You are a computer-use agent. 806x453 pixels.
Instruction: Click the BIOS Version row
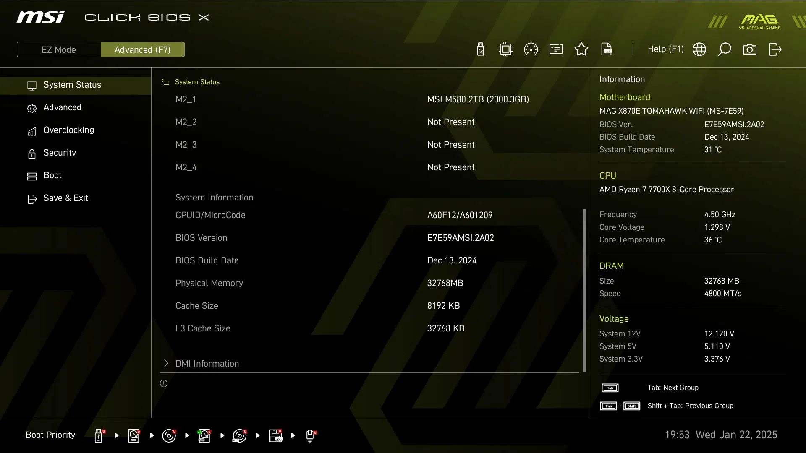click(369, 238)
